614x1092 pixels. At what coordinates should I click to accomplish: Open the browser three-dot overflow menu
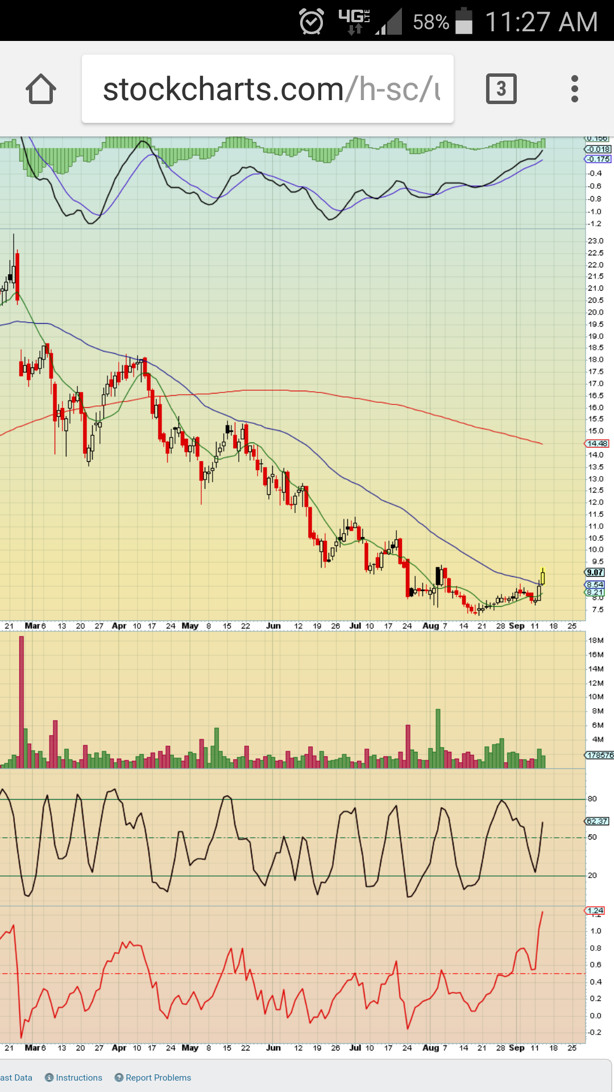(574, 89)
